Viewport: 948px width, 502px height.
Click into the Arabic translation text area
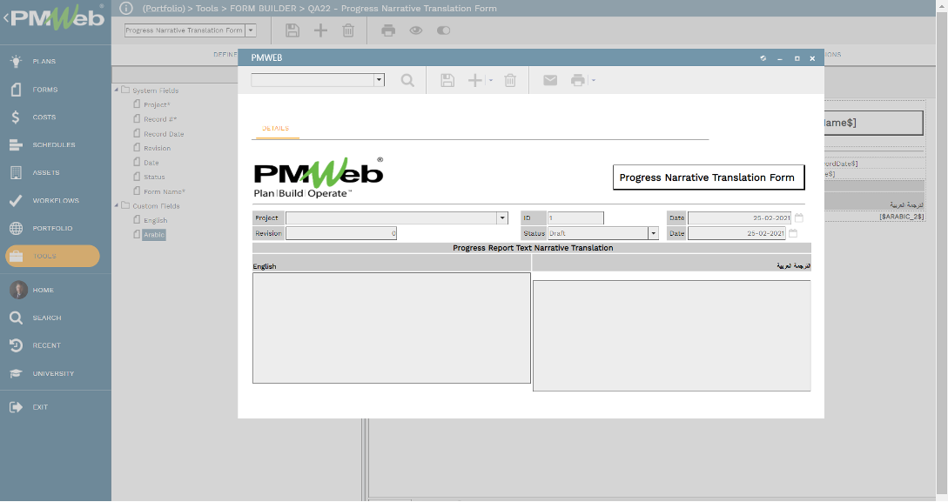[672, 336]
